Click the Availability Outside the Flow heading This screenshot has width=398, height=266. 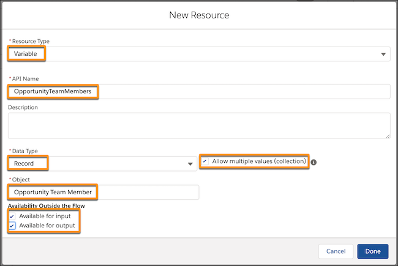coord(47,206)
